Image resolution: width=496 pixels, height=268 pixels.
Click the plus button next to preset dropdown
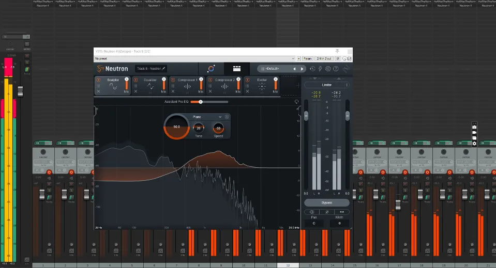[x=298, y=59]
